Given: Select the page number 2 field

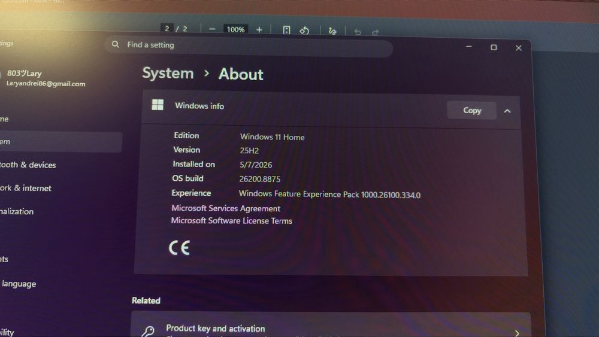Looking at the screenshot, I should click(167, 29).
